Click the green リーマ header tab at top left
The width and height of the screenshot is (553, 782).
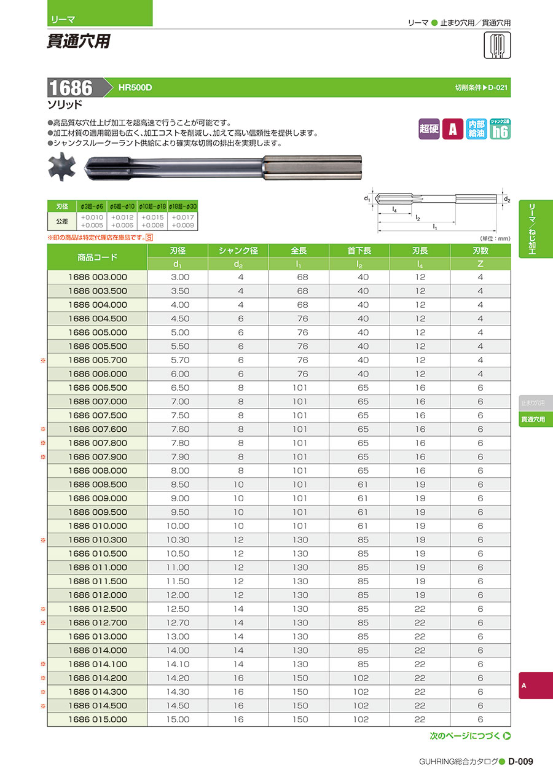(100, 19)
